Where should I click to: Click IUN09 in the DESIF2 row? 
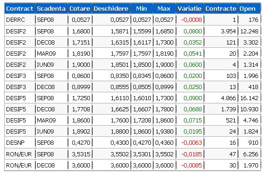[x=45, y=64]
